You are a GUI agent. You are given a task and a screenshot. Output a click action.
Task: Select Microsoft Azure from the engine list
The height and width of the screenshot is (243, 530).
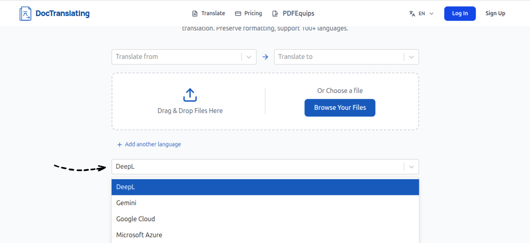tap(265, 235)
